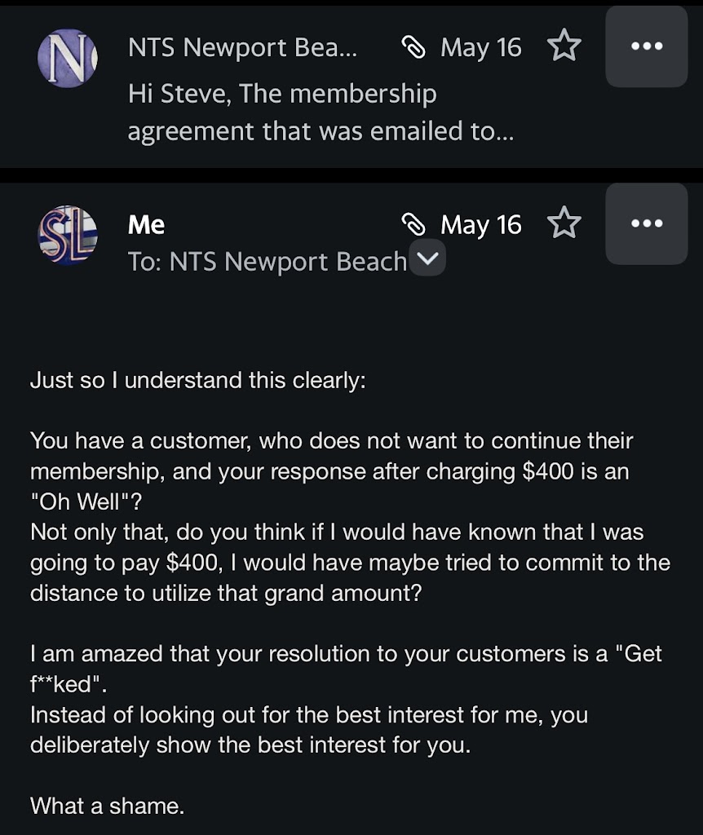Click the NTS Newport Beach sender avatar

pyautogui.click(x=68, y=57)
